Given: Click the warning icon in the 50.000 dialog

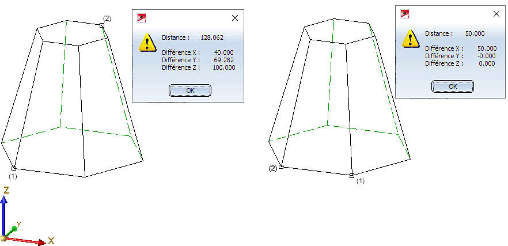Looking at the screenshot, I should (411, 39).
